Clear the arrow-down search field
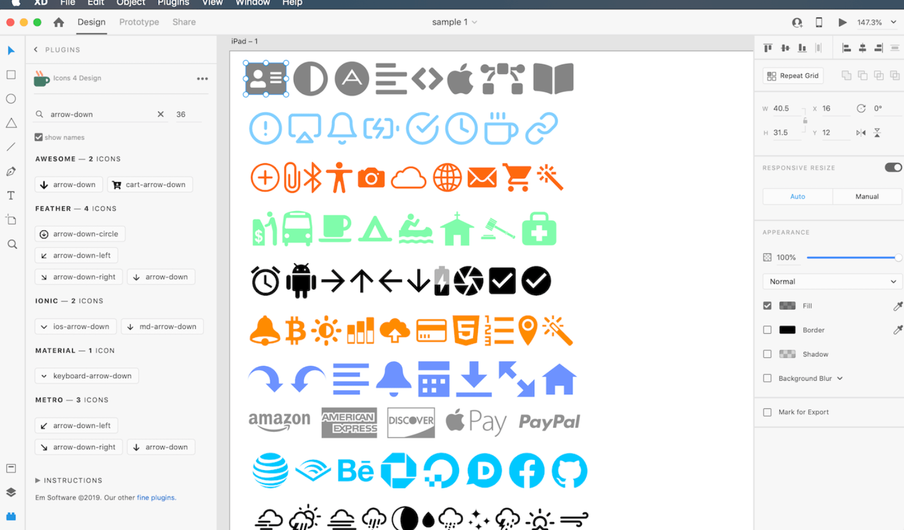This screenshot has height=530, width=904. 160,115
